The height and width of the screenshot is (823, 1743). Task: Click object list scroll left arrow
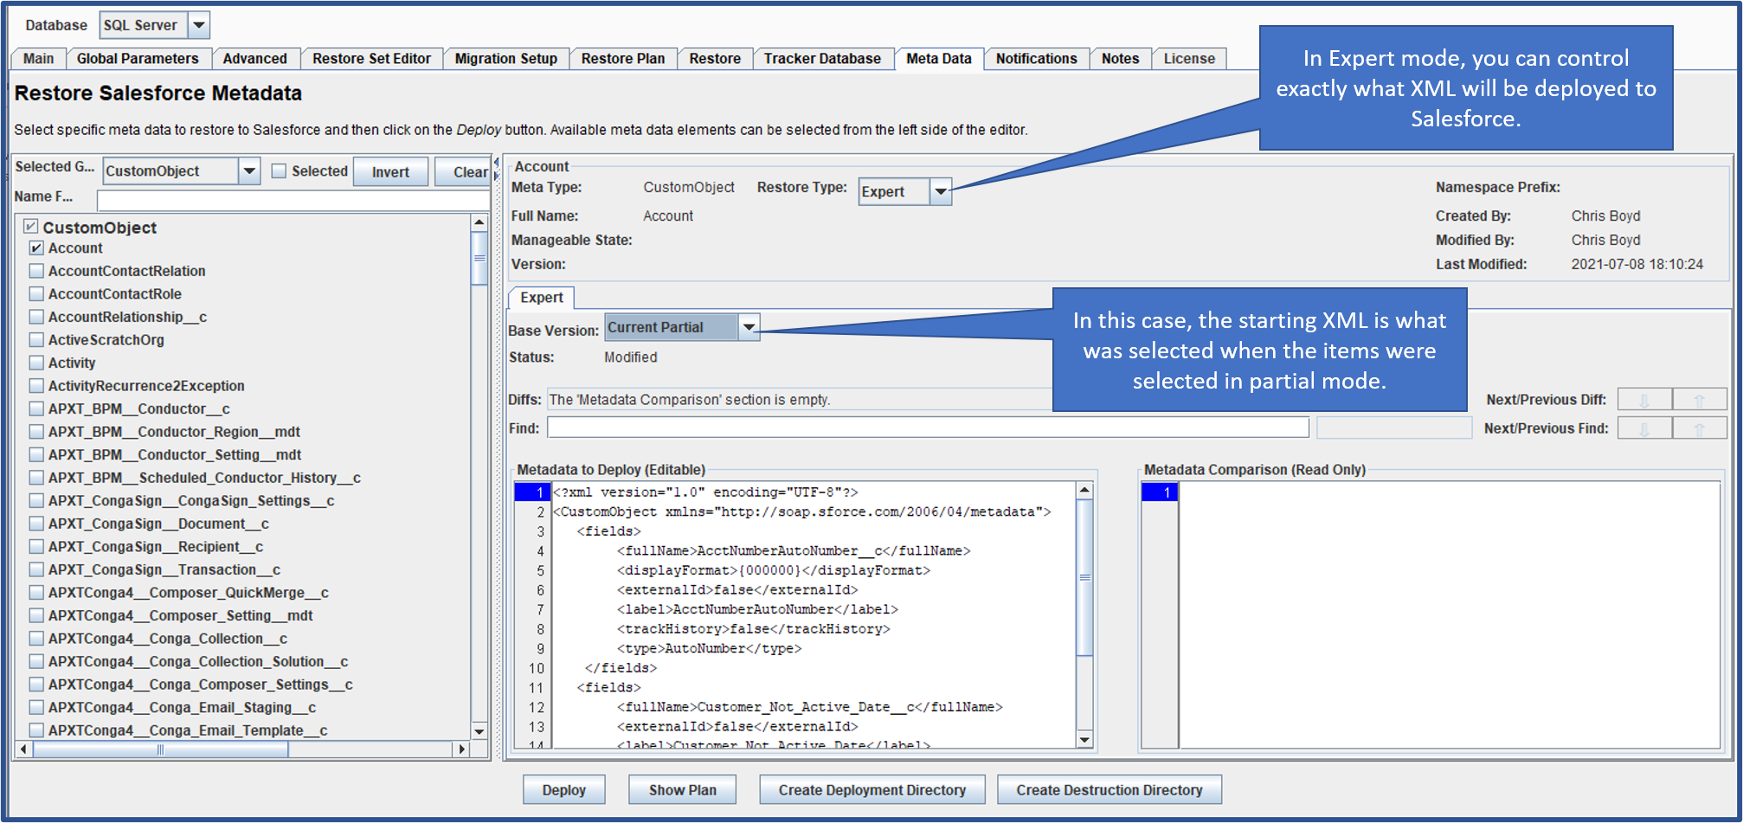click(24, 749)
